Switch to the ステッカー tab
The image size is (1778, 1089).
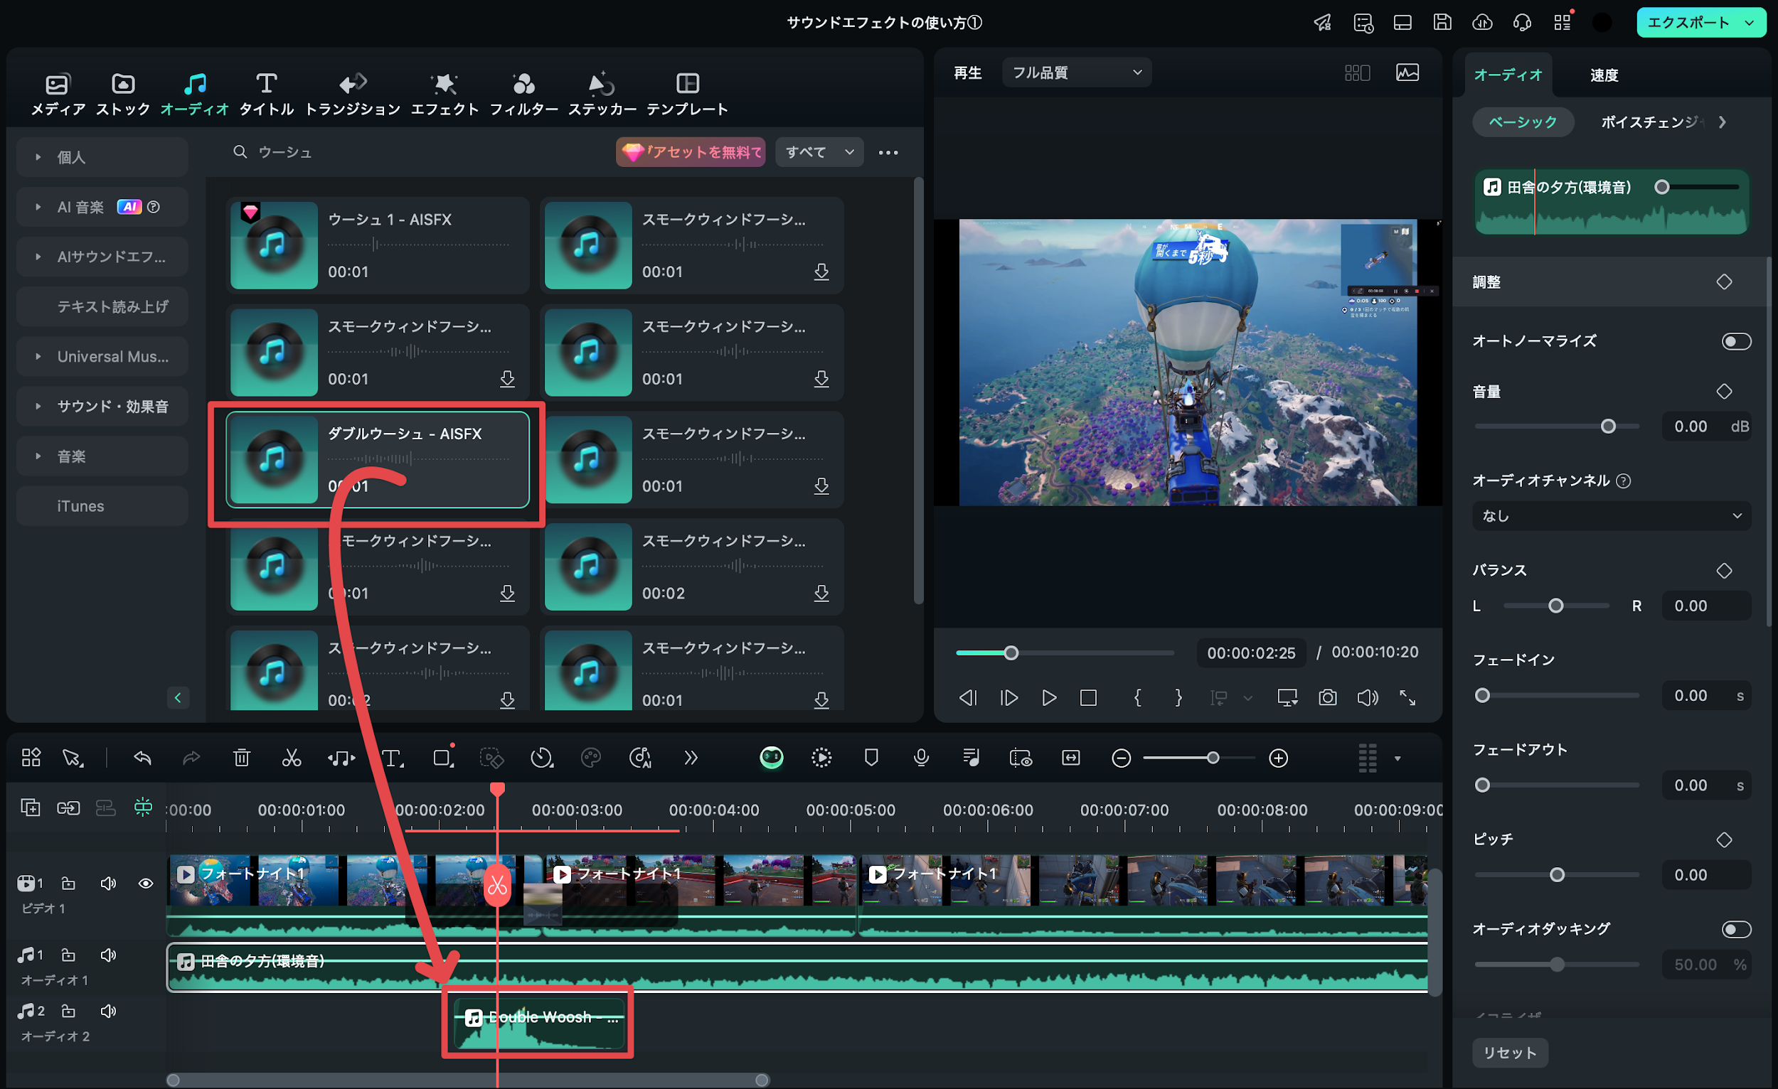[602, 94]
